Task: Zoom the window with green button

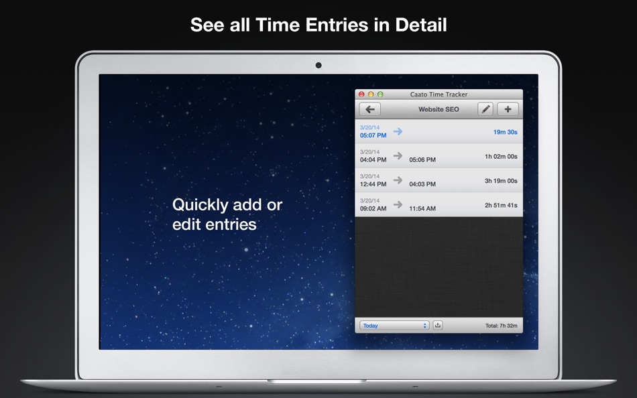Action: tap(380, 94)
